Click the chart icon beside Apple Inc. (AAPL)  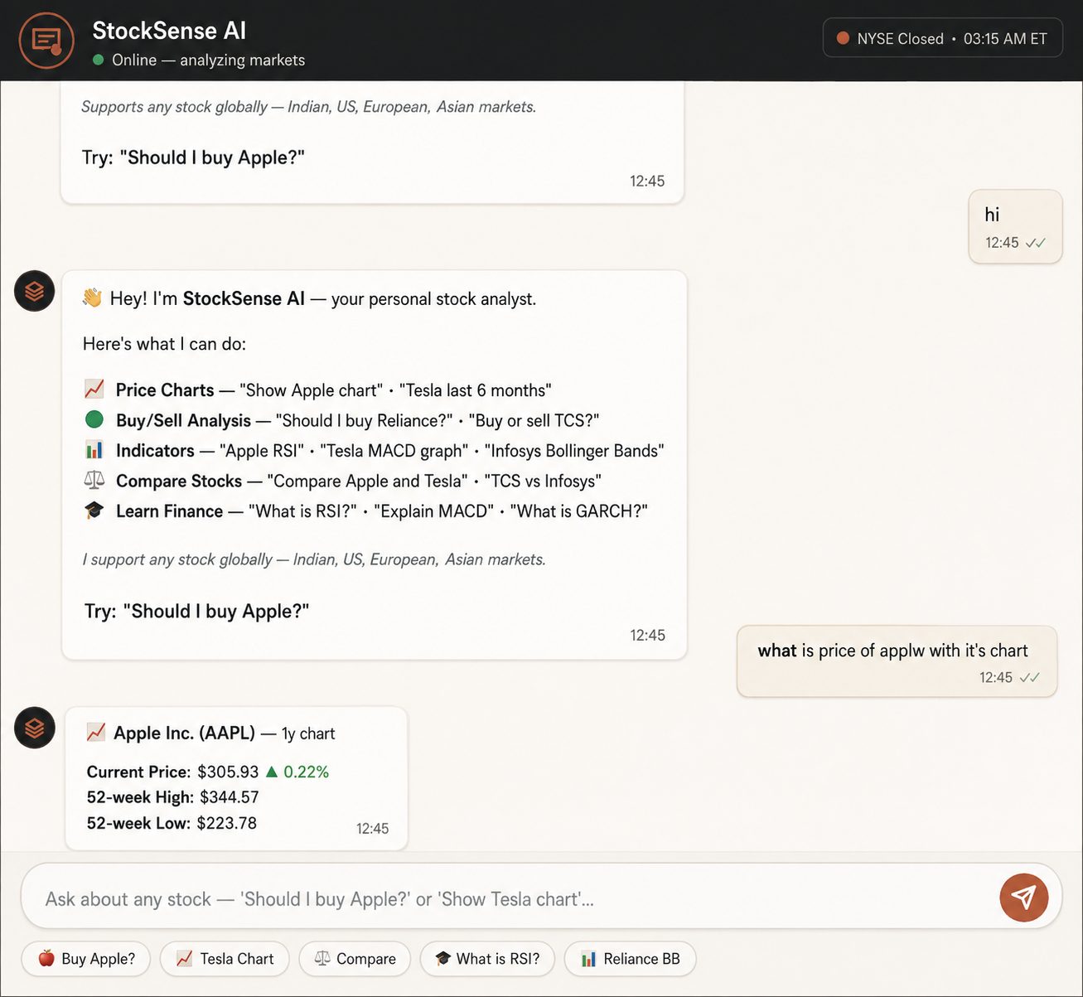[96, 732]
